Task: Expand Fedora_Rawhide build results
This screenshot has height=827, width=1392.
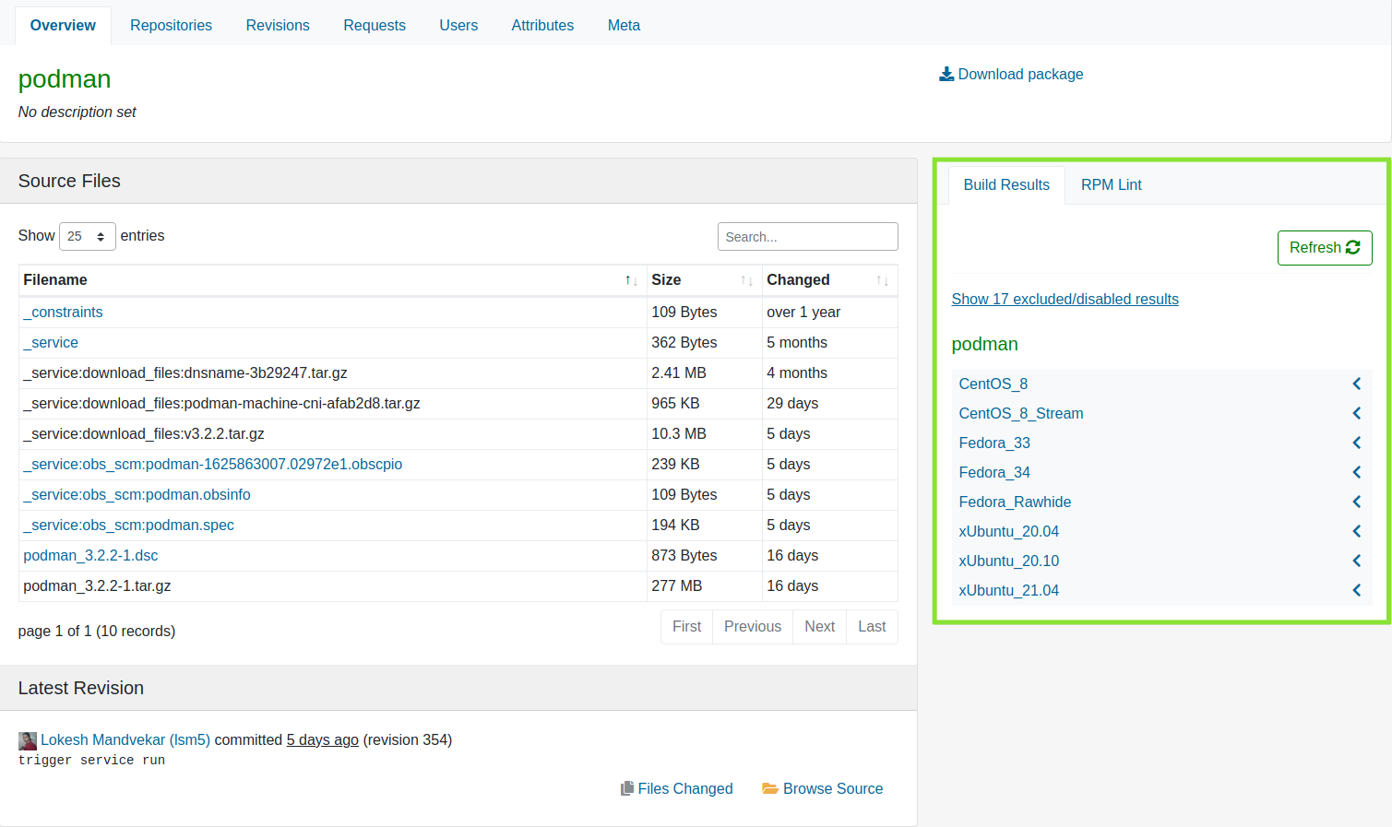Action: [x=1356, y=502]
